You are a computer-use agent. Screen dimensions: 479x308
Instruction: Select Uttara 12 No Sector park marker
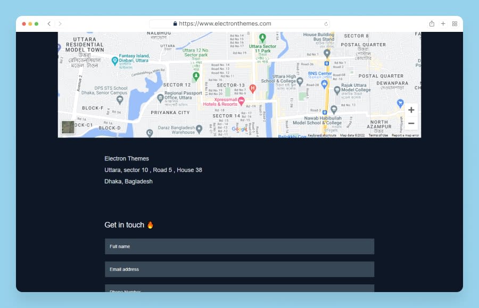click(196, 76)
